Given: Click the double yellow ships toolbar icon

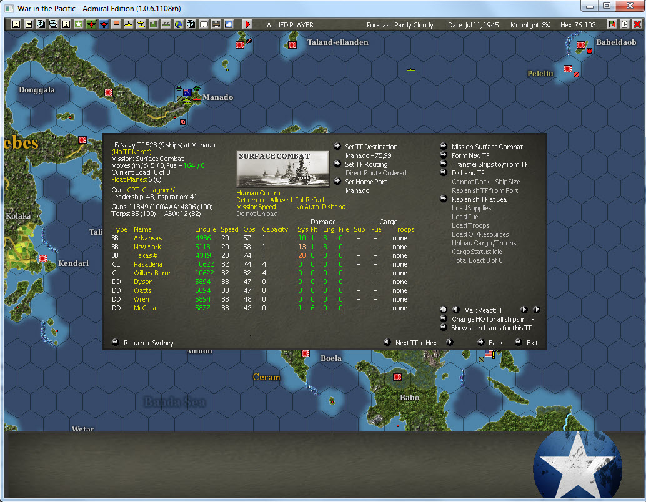Looking at the screenshot, I should tap(141, 25).
